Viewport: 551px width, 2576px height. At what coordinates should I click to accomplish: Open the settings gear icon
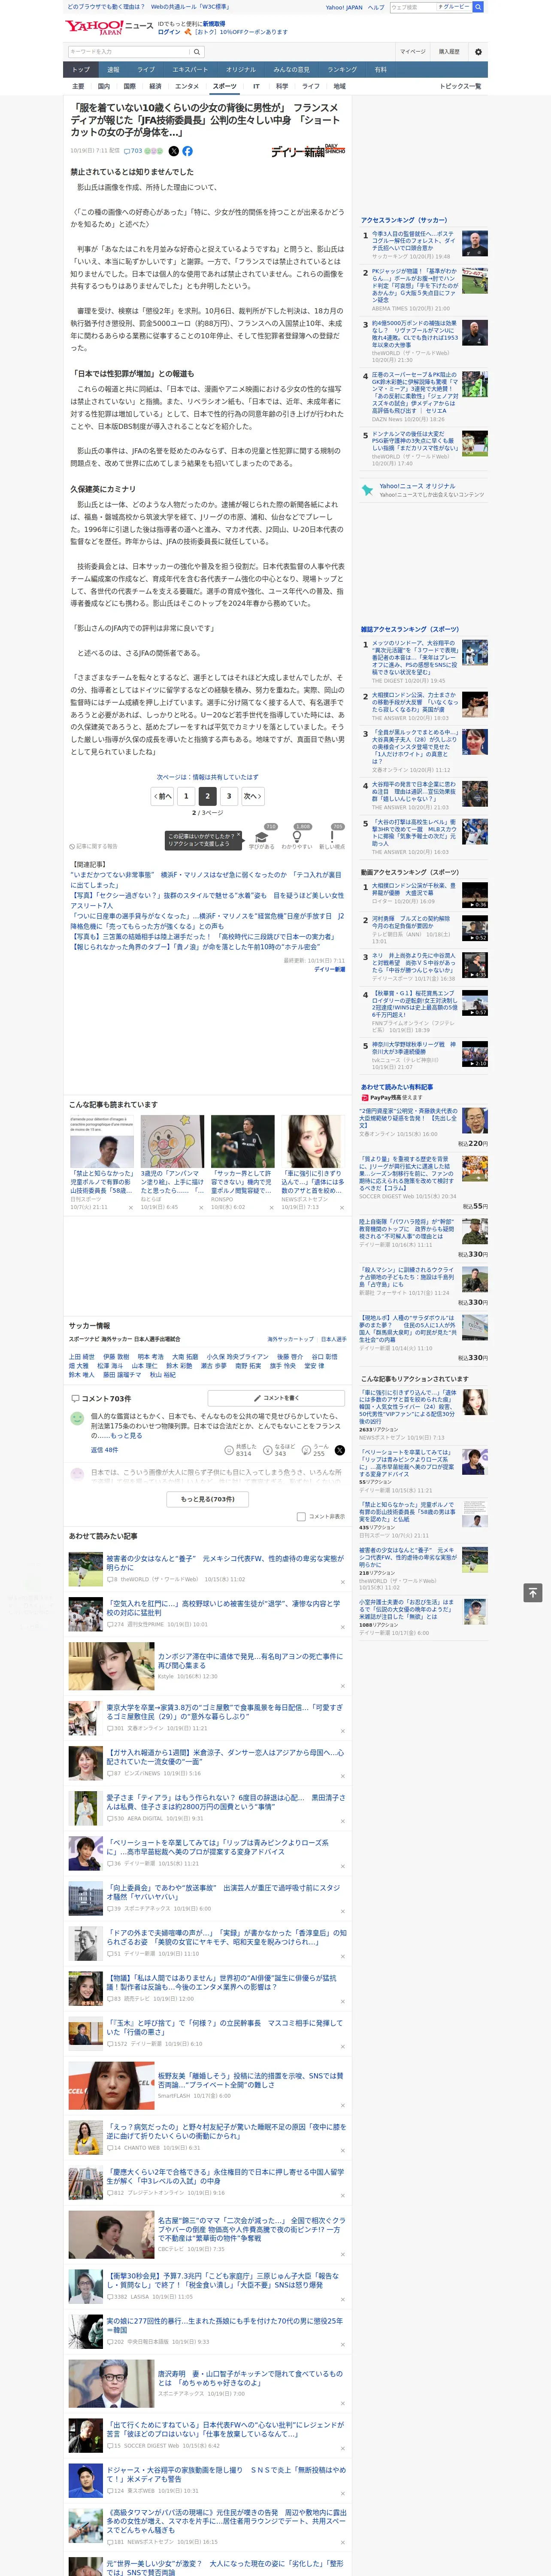(478, 51)
